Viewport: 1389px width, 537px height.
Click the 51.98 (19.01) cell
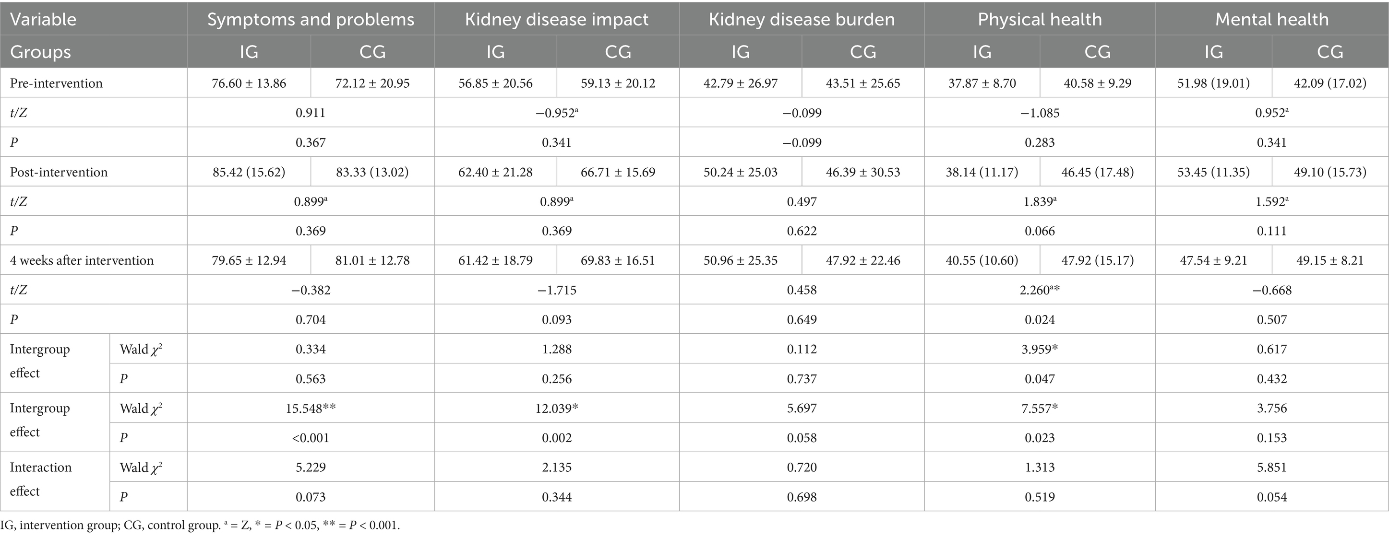click(1213, 83)
